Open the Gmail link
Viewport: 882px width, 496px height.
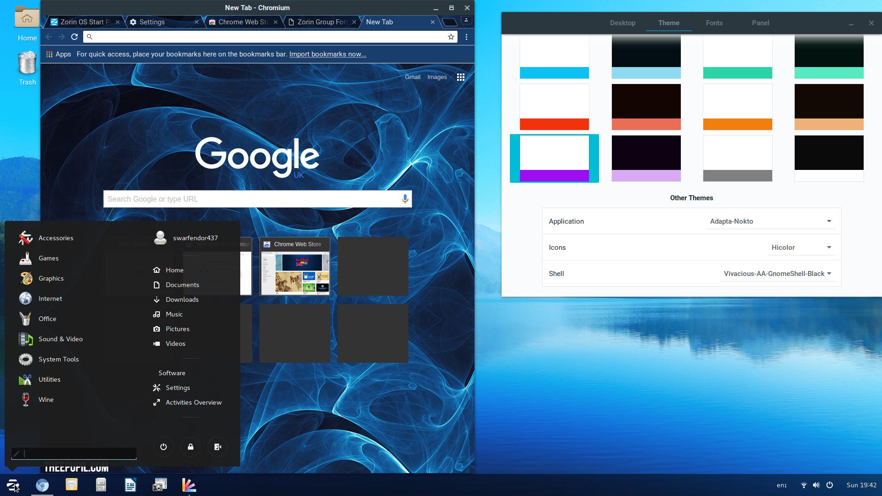coord(412,77)
